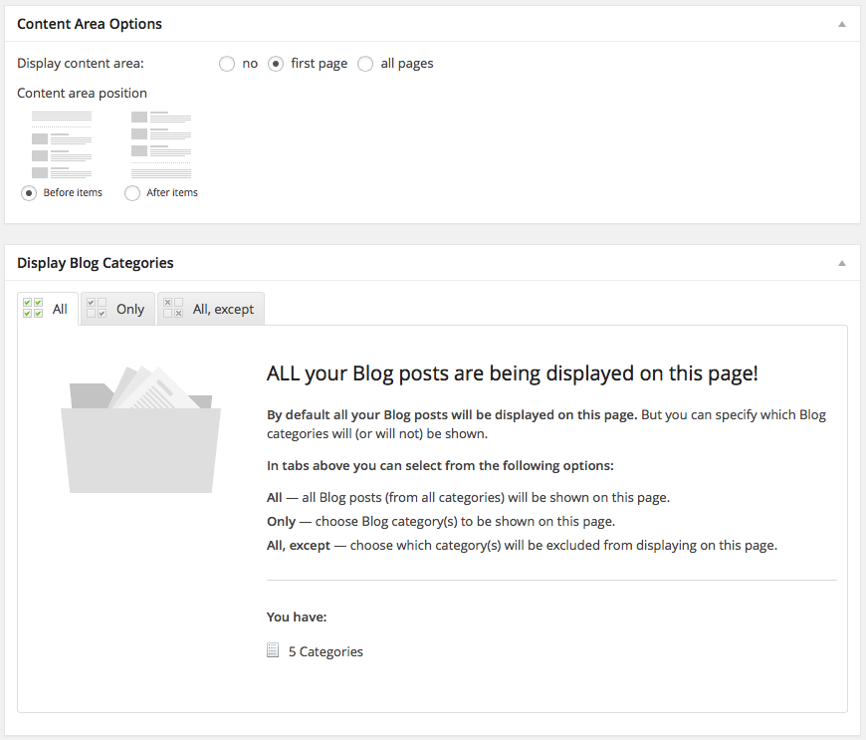Screen dimensions: 866x740
Task: Click the 'Before items' layout thumbnail
Action: click(61, 144)
